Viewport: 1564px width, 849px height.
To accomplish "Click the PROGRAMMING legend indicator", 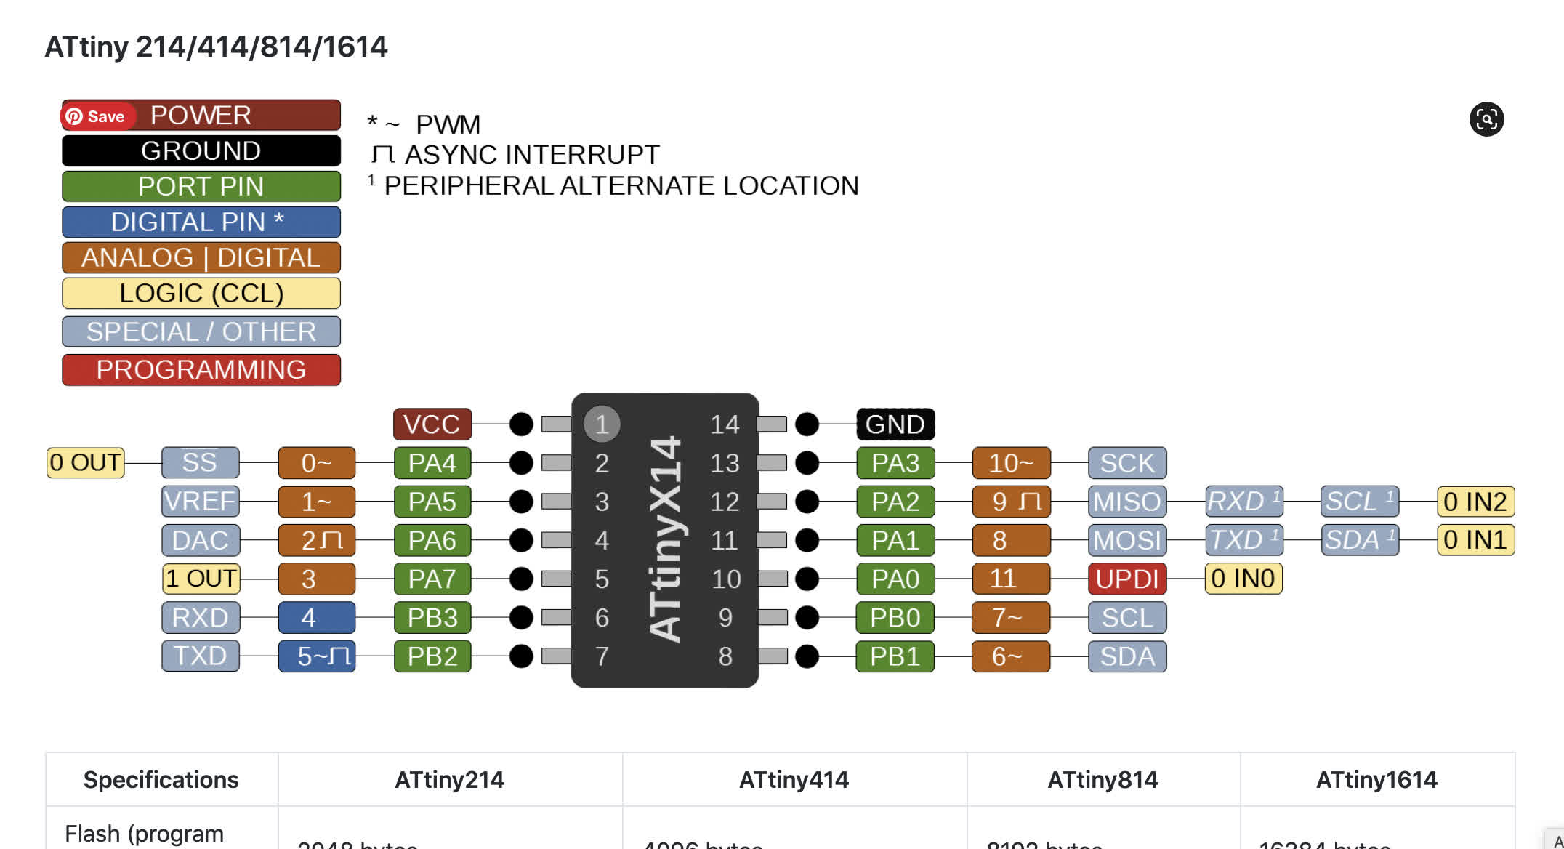I will pos(201,370).
